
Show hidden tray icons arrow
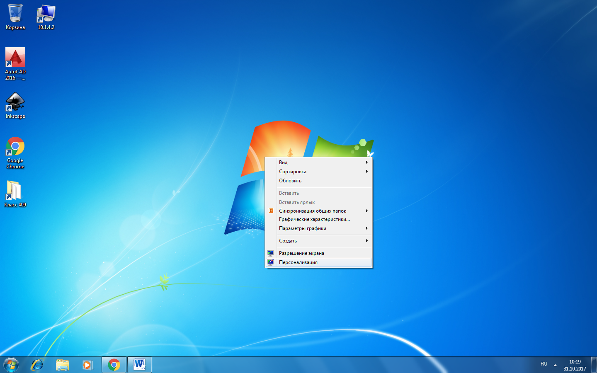(555, 365)
